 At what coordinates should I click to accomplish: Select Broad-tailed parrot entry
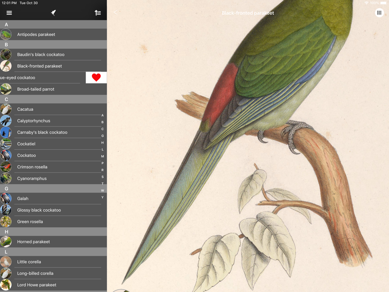pos(53,89)
